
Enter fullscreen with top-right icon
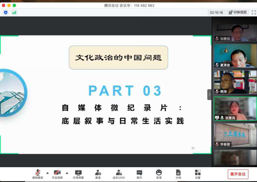(254, 13)
